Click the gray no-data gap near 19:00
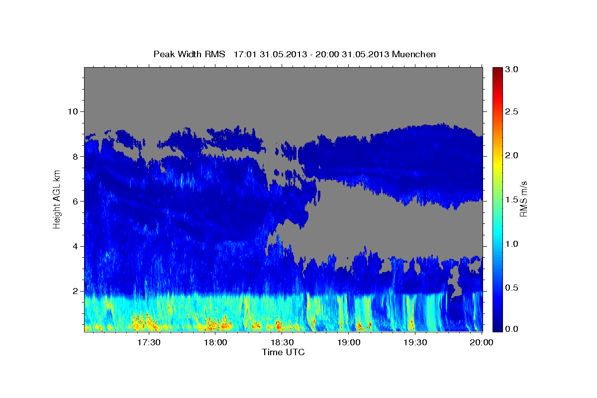 [378, 224]
